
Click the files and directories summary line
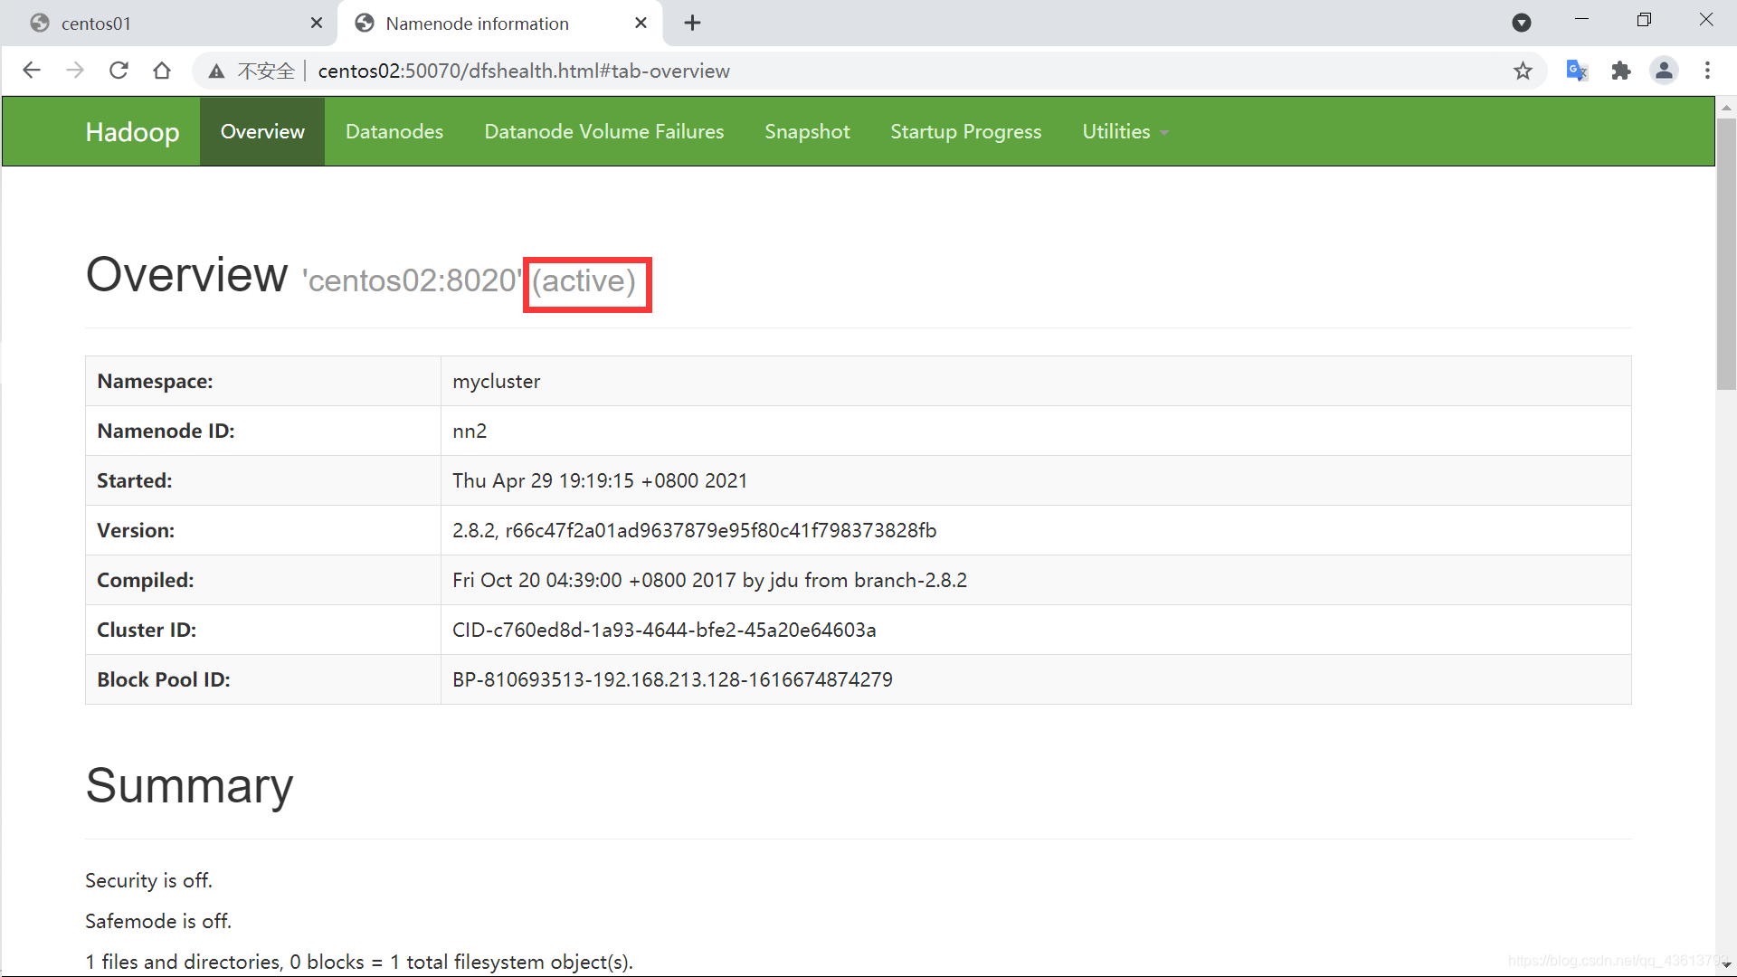pos(359,963)
